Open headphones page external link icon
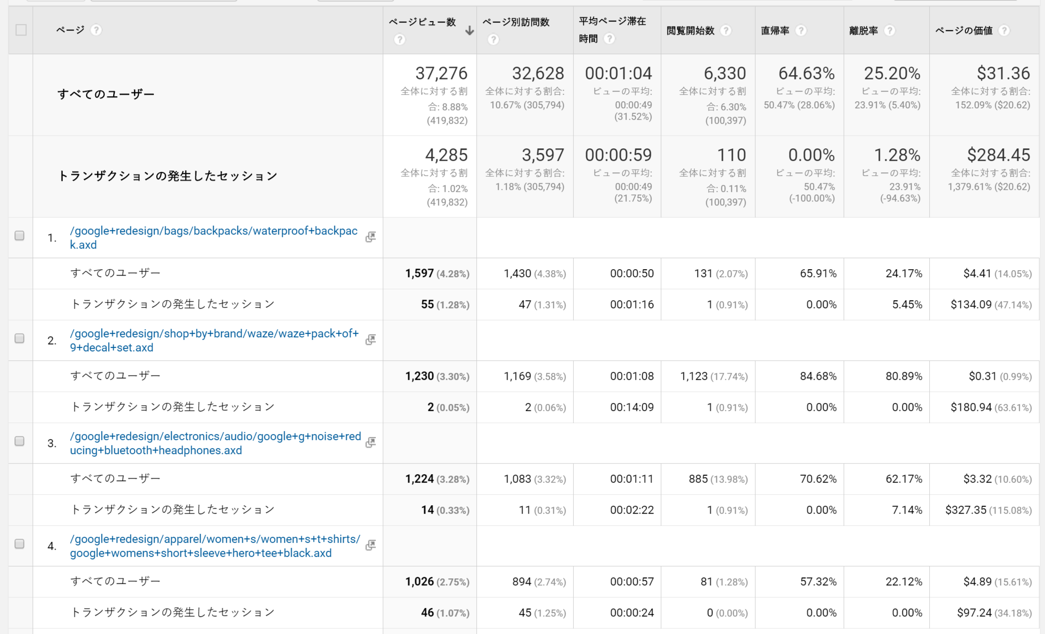This screenshot has height=634, width=1045. pos(371,443)
